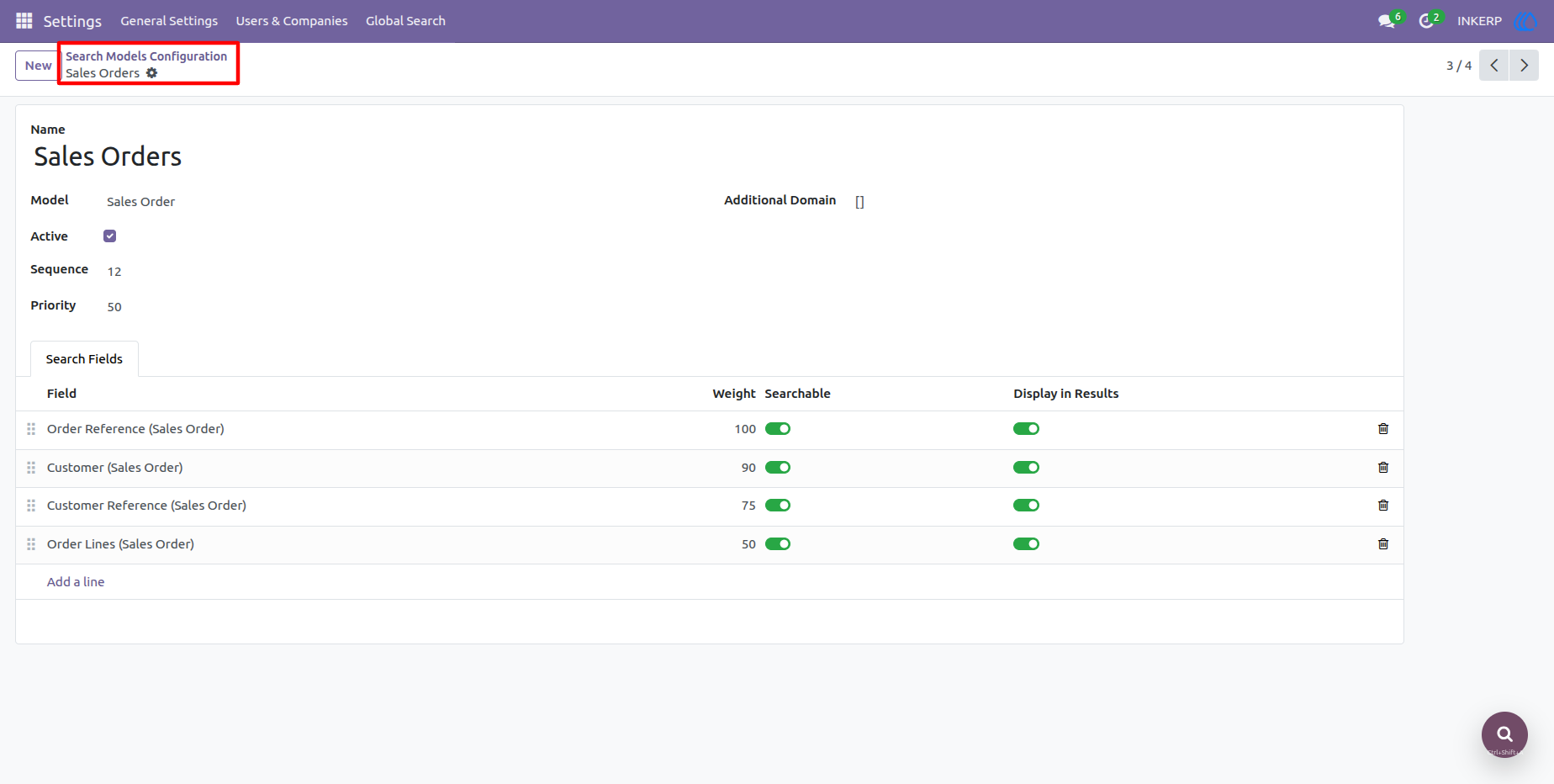Click drag handle of Customer (Sales Order) row
The height and width of the screenshot is (784, 1554).
click(31, 468)
